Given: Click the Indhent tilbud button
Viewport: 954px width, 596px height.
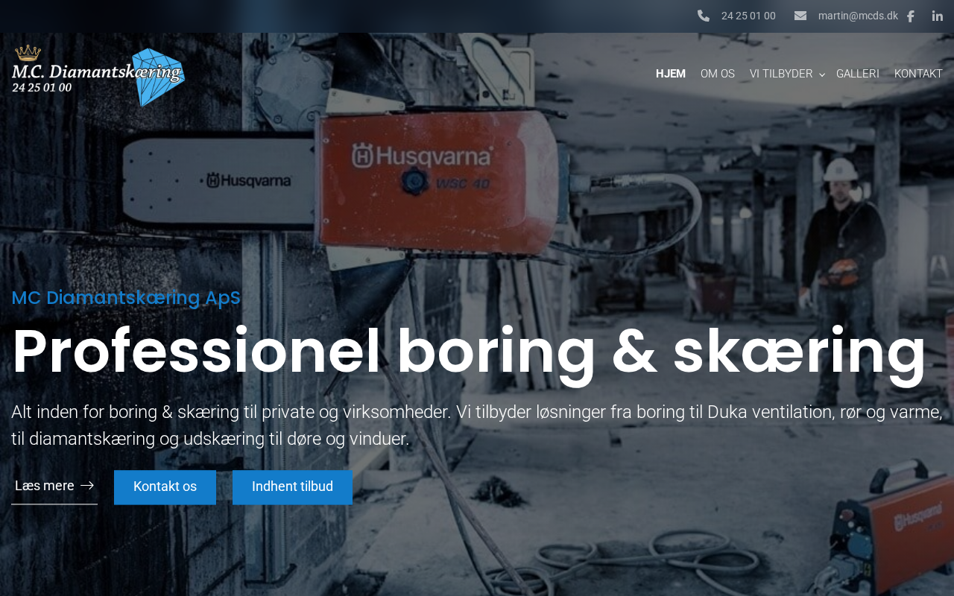Looking at the screenshot, I should click(x=292, y=487).
